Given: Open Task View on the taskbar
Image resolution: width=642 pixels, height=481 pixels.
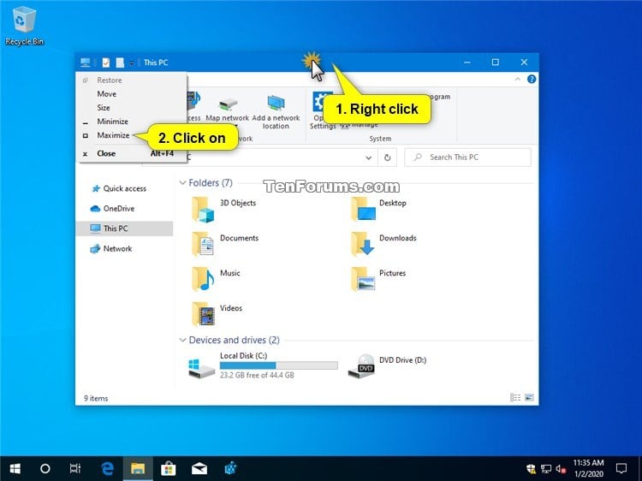Looking at the screenshot, I should pyautogui.click(x=75, y=468).
